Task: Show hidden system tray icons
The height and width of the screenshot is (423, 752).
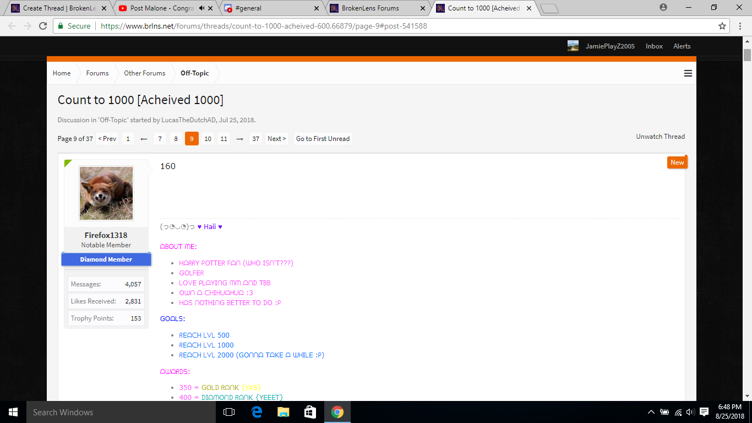Action: pyautogui.click(x=651, y=412)
